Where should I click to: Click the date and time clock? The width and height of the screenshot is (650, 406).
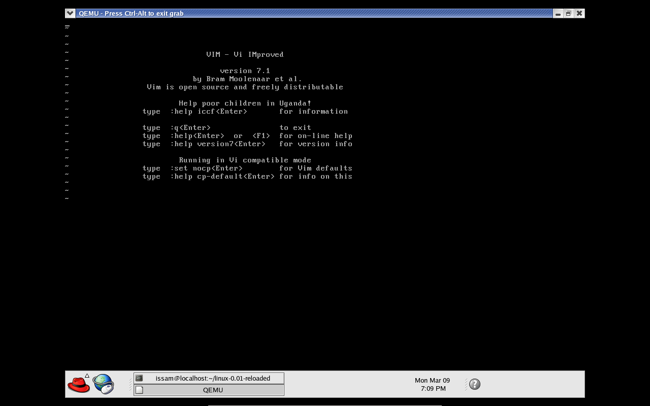(x=433, y=384)
